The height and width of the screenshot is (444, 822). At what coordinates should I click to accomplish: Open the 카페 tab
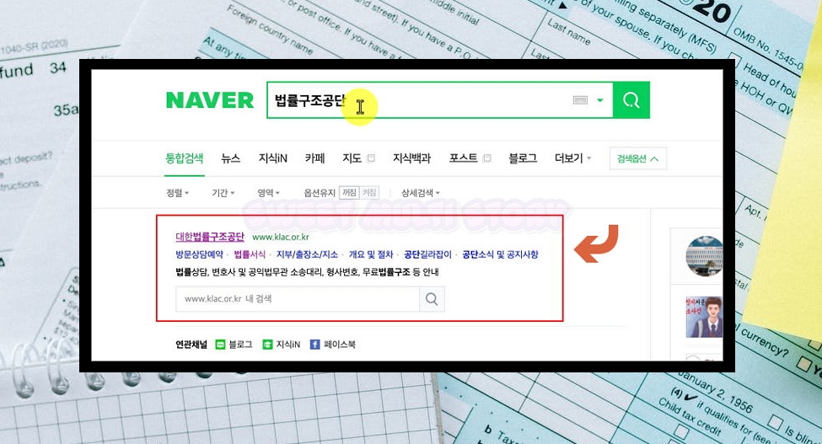[x=315, y=158]
